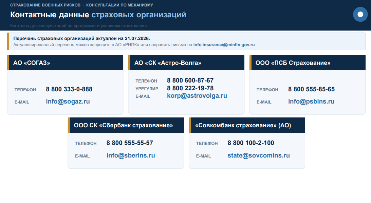Click the «E-MAIL» label in Совкомбанк страхование card
Screen dimensions: 371x203
point(203,156)
